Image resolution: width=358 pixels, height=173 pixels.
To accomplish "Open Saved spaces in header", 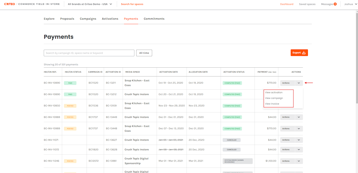I will [x=307, y=4].
